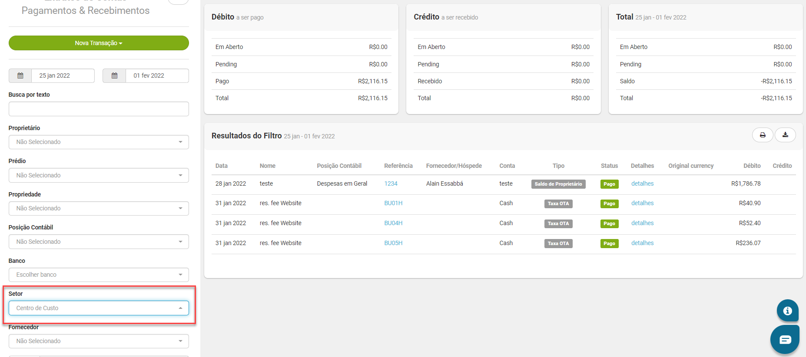This screenshot has height=357, width=806.
Task: Click the download results icon
Action: (785, 135)
